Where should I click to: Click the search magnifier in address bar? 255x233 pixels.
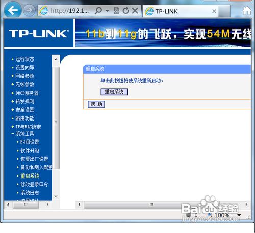click(x=98, y=11)
